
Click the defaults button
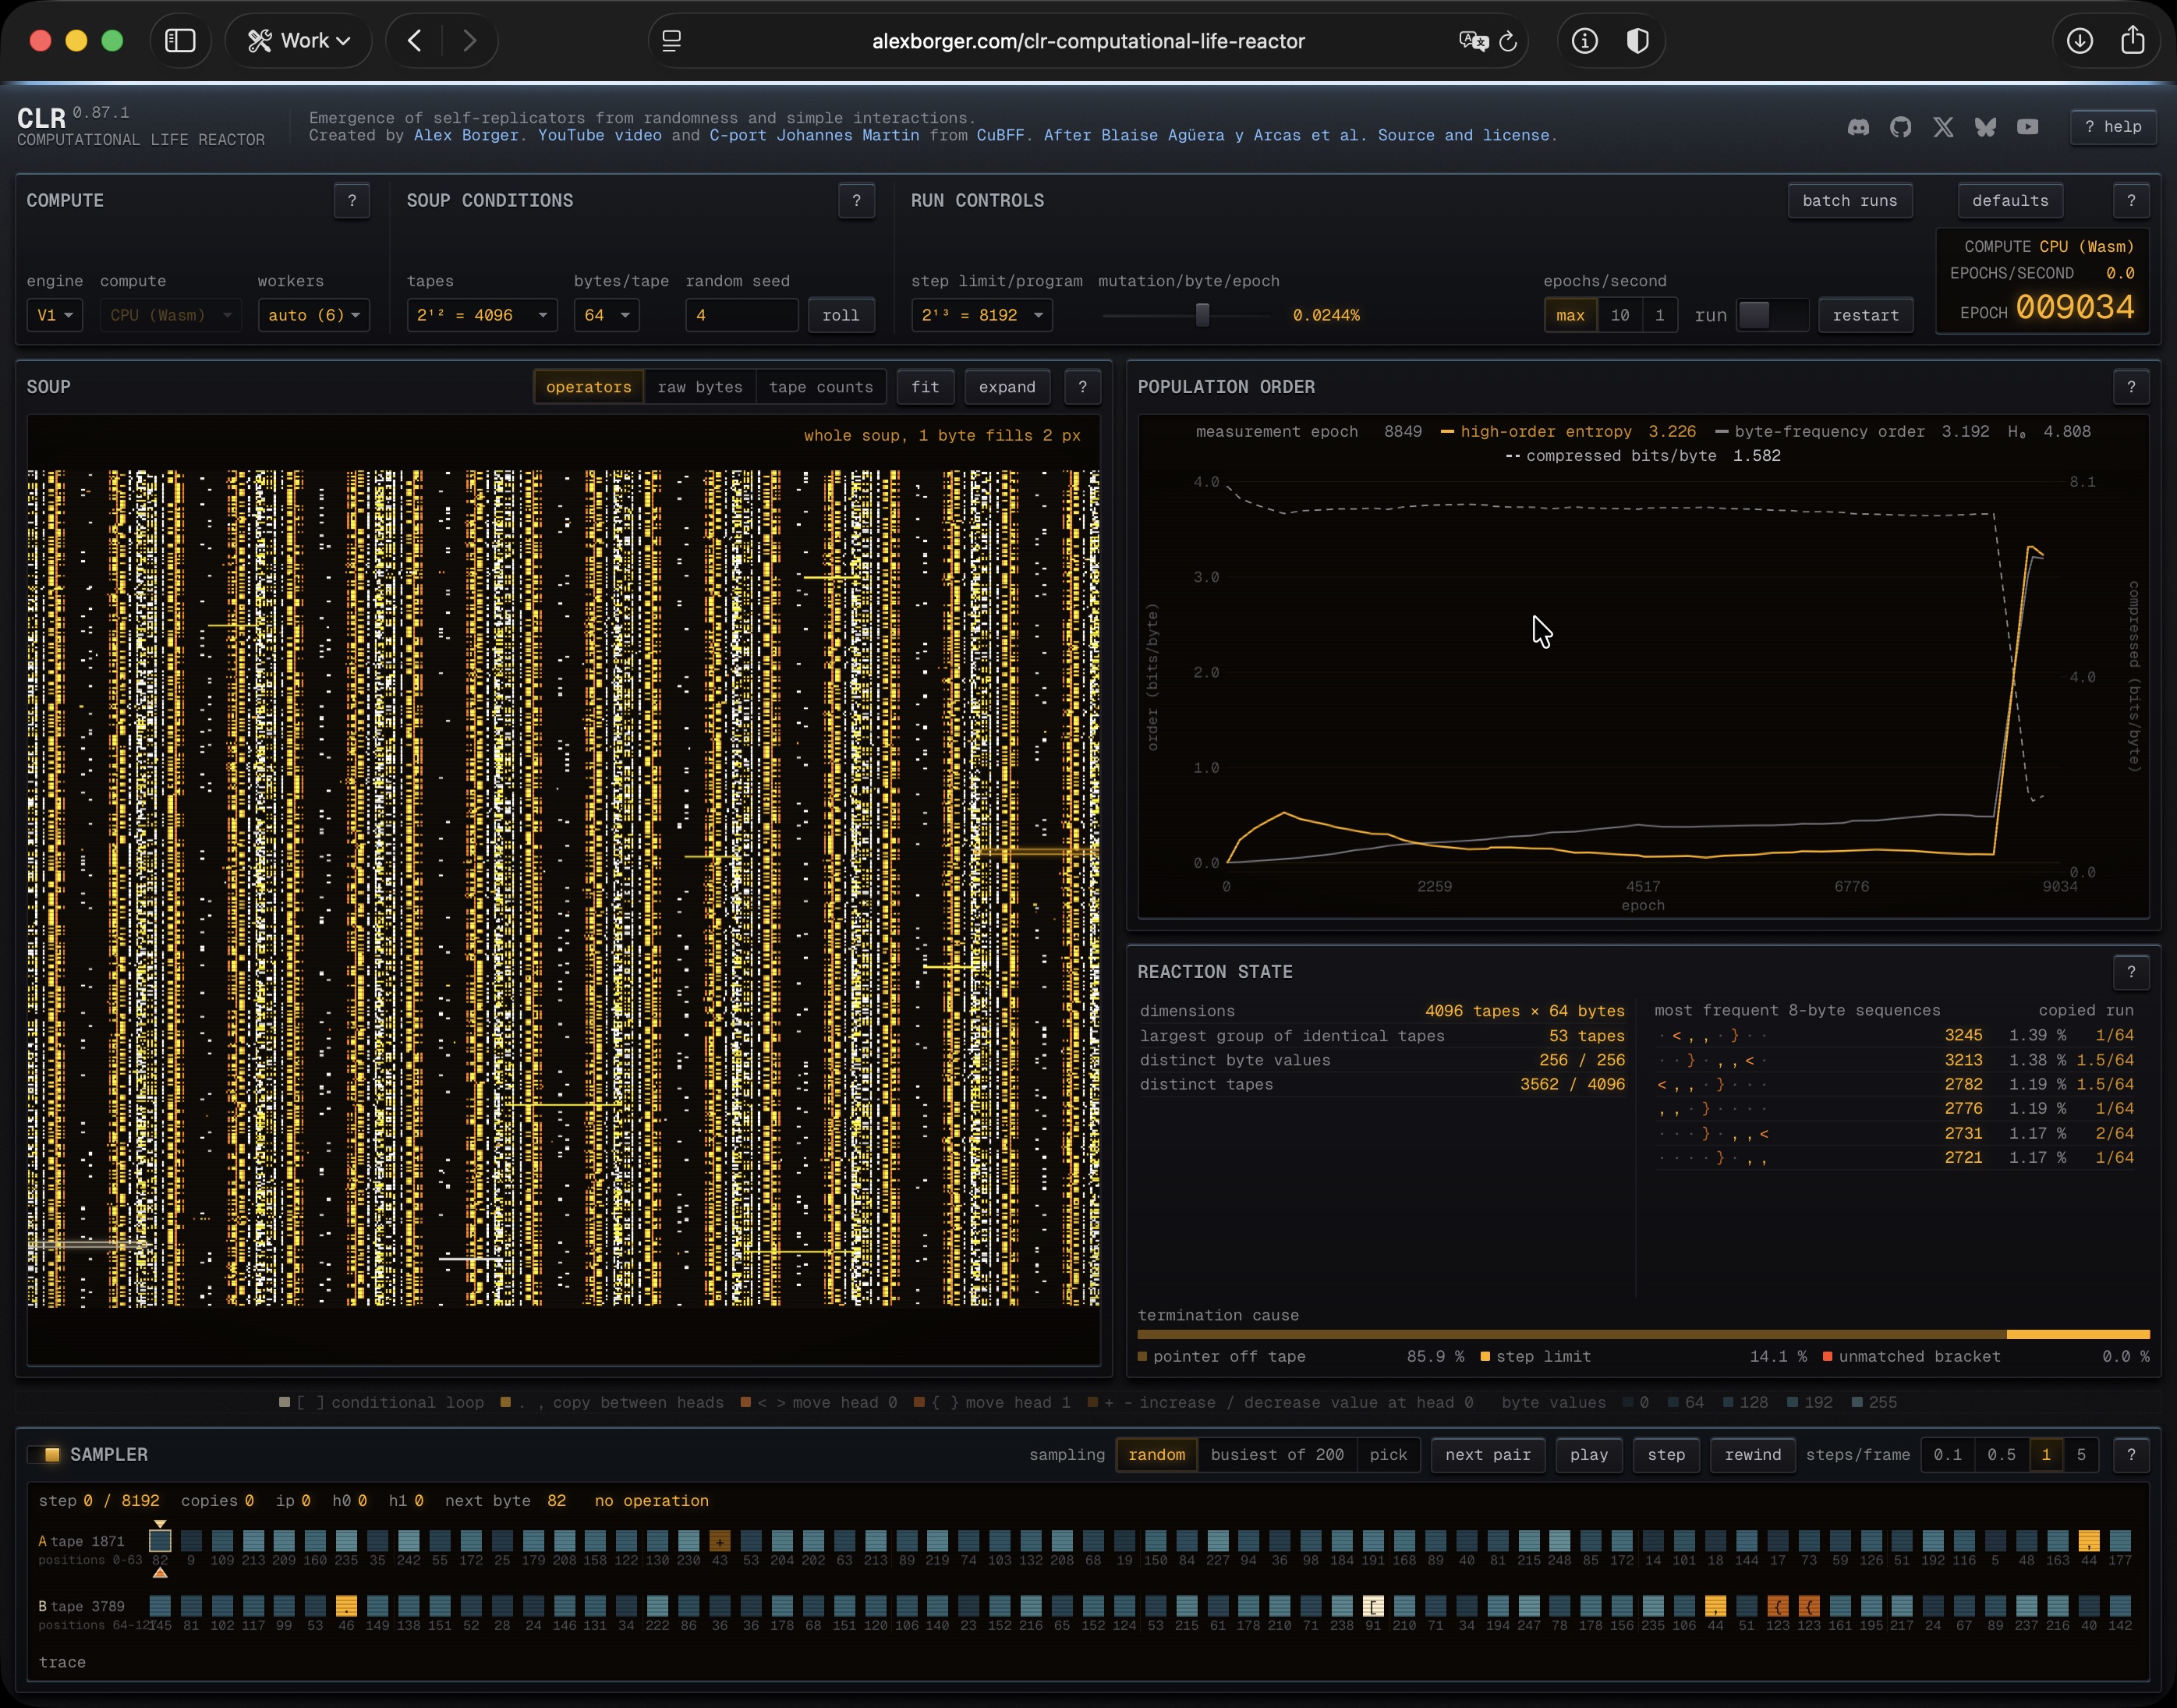click(2010, 201)
